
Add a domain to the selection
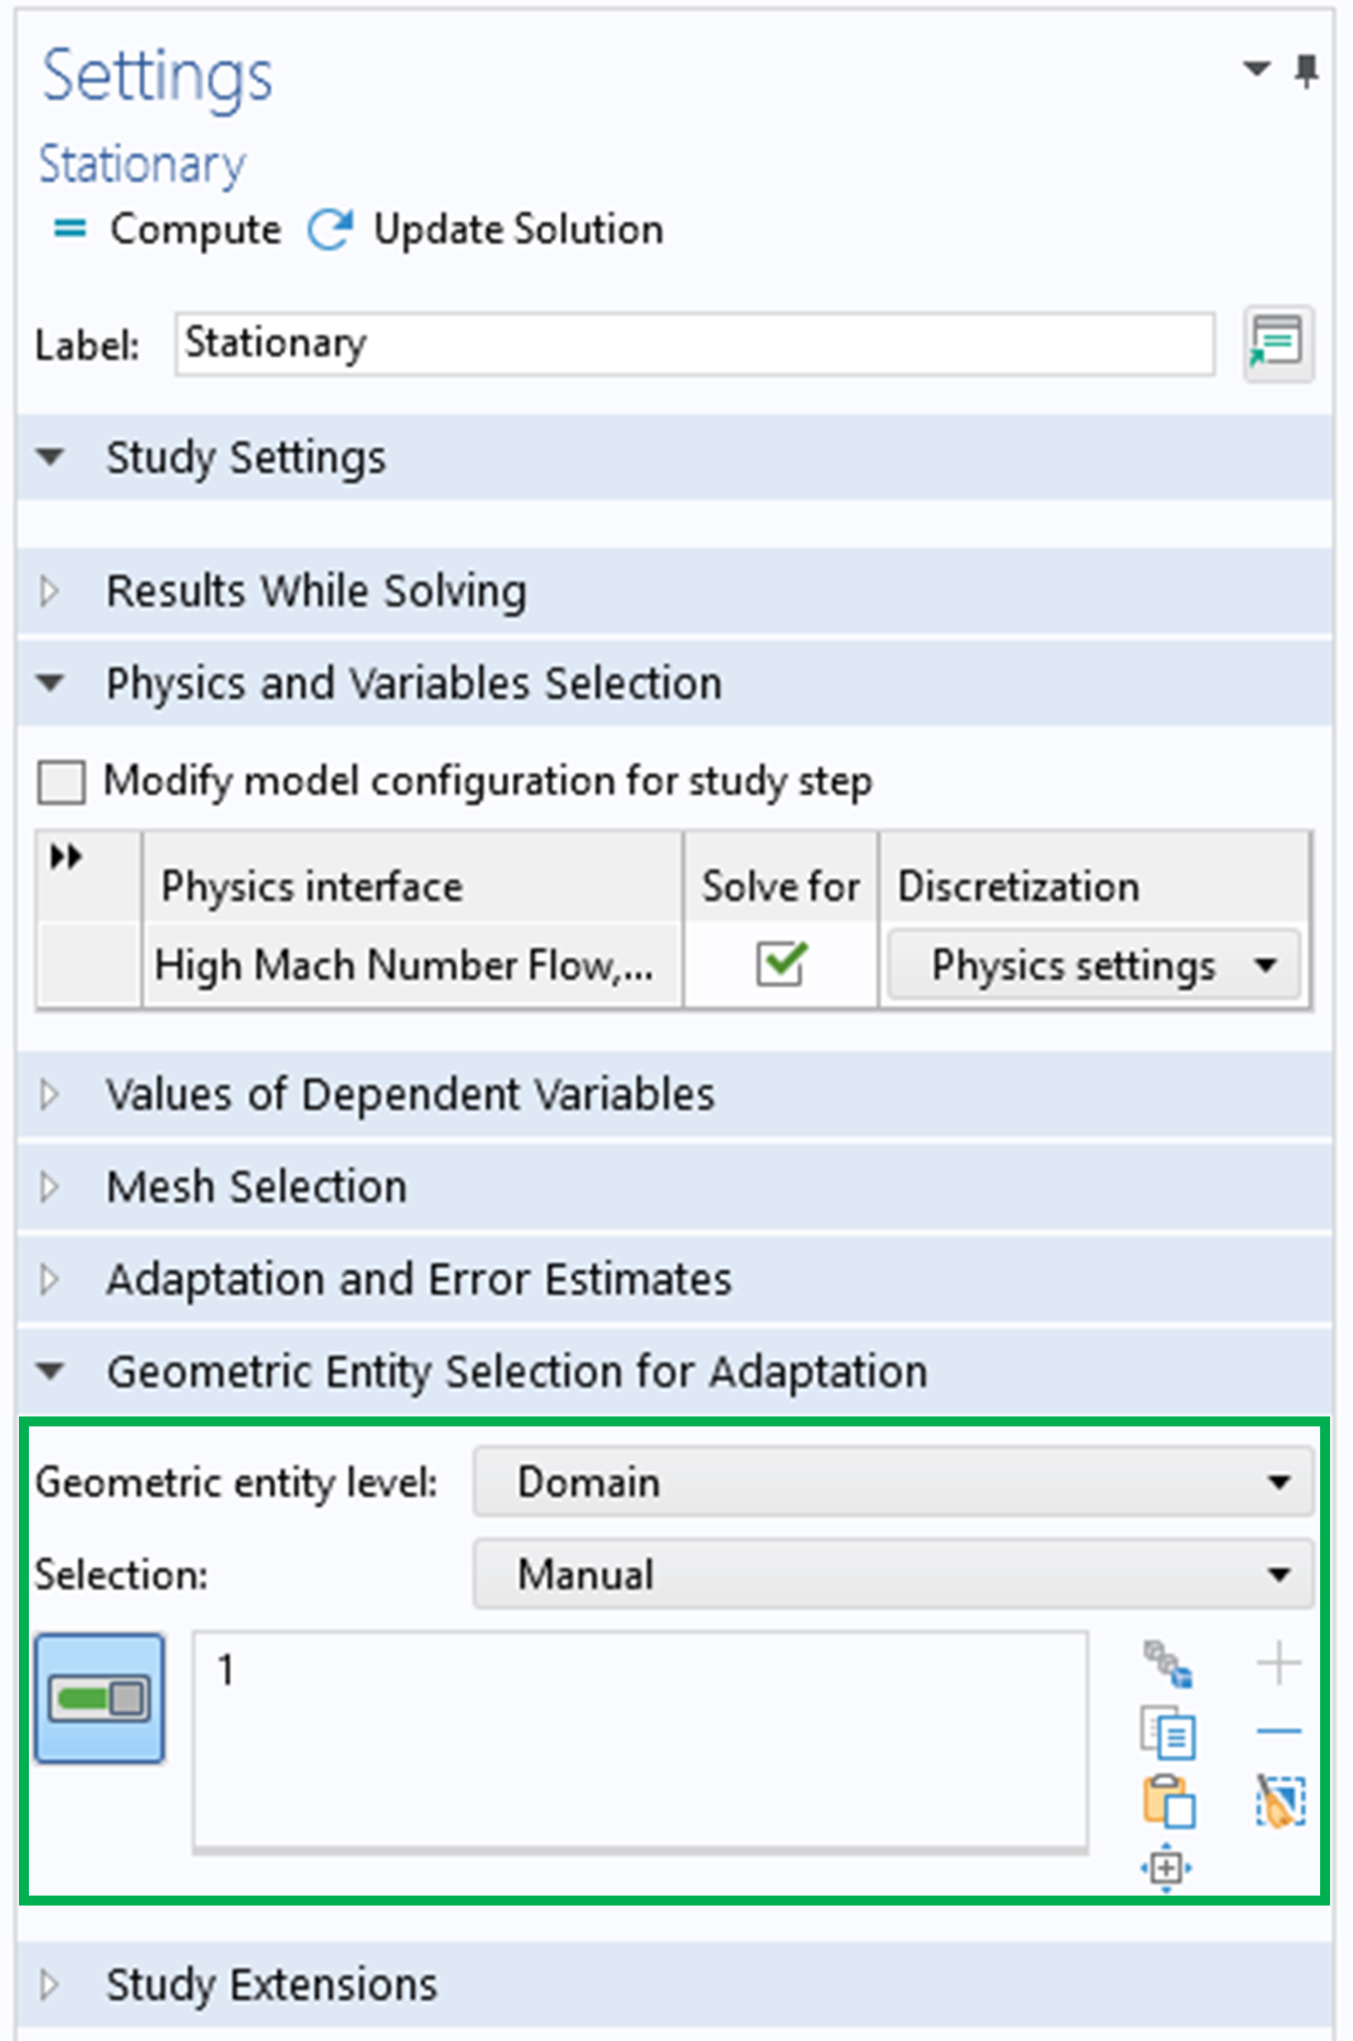(x=1279, y=1661)
